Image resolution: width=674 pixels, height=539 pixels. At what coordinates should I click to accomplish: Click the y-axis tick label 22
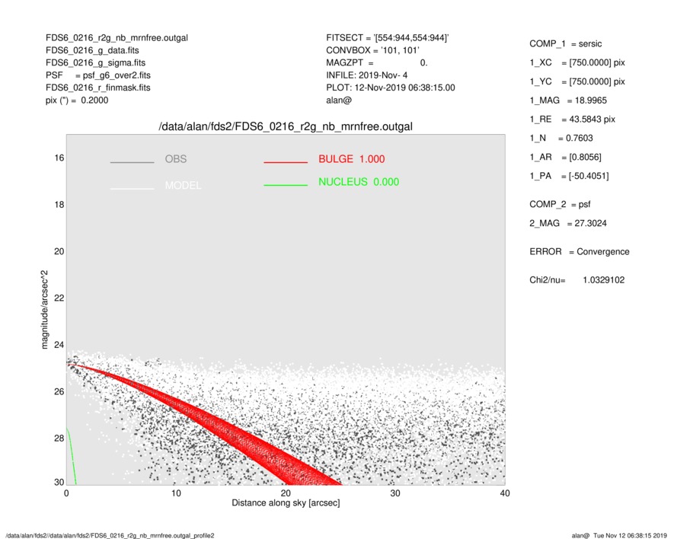pos(59,298)
